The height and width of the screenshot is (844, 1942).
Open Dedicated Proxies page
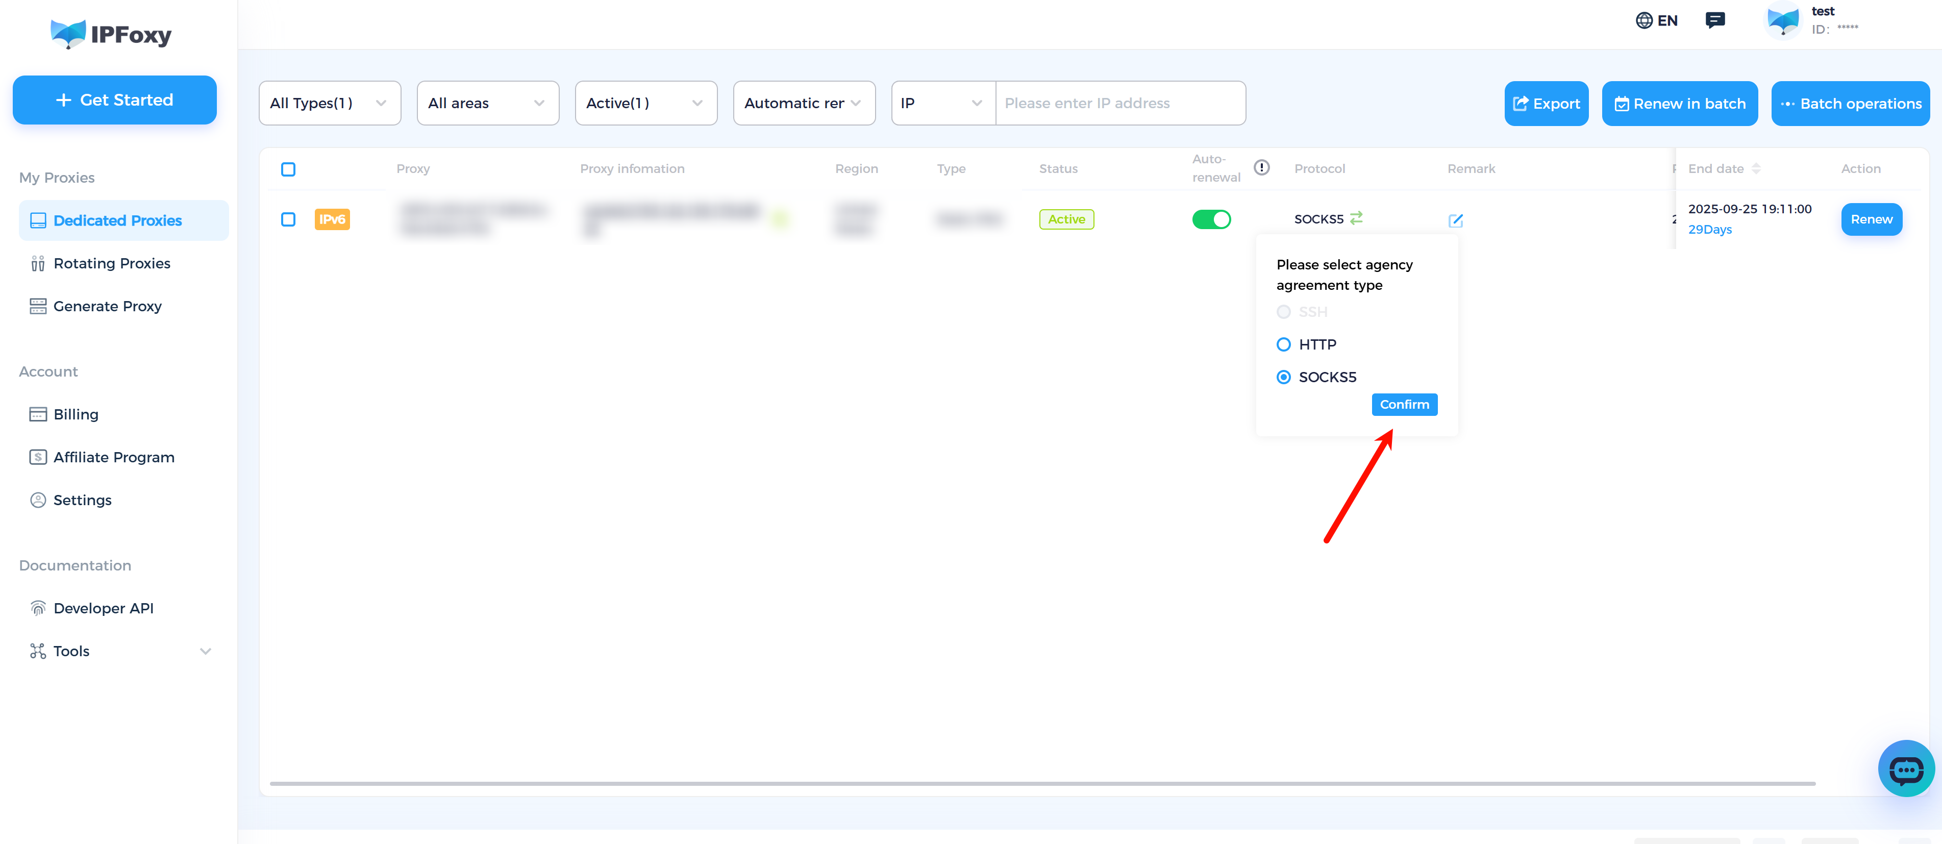pos(123,220)
